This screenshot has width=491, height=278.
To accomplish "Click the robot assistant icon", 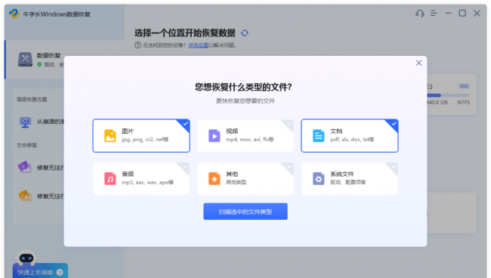I will pos(26,258).
